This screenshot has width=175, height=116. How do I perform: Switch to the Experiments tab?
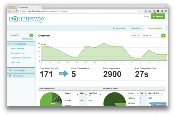tap(119, 28)
